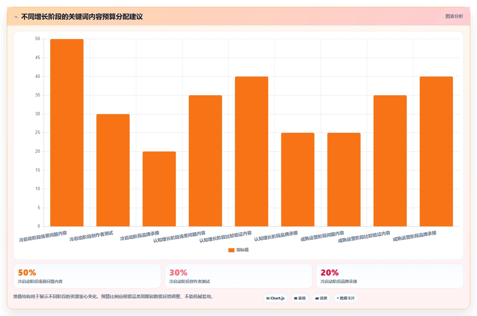This screenshot has width=477, height=316.
Task: Click the 表格 tag
Action: coord(300,298)
